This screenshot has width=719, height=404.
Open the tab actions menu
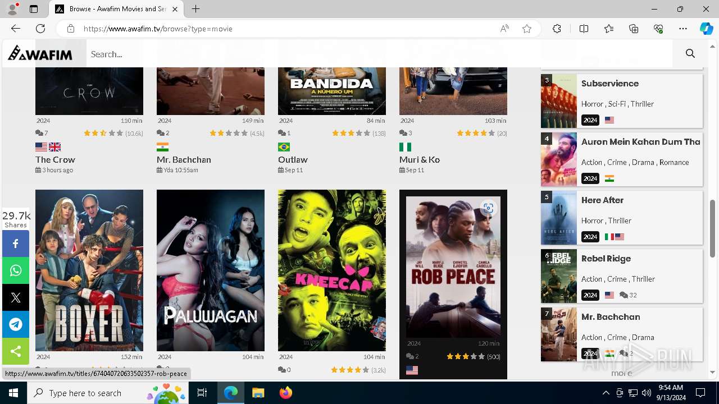pos(34,9)
